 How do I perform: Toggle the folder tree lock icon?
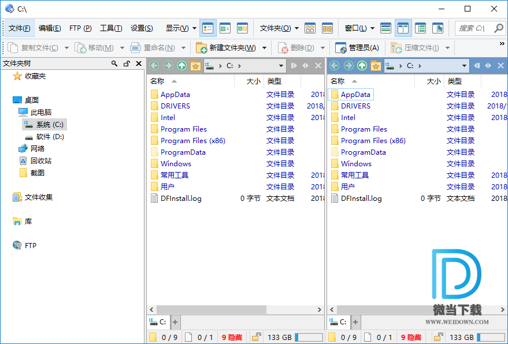pos(127,63)
